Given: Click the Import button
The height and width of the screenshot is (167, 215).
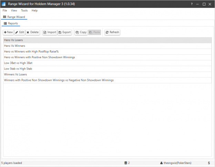Looking at the screenshot, I should pos(50,32).
